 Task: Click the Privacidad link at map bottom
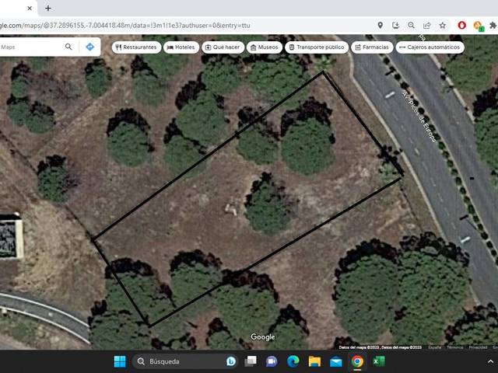(x=478, y=347)
